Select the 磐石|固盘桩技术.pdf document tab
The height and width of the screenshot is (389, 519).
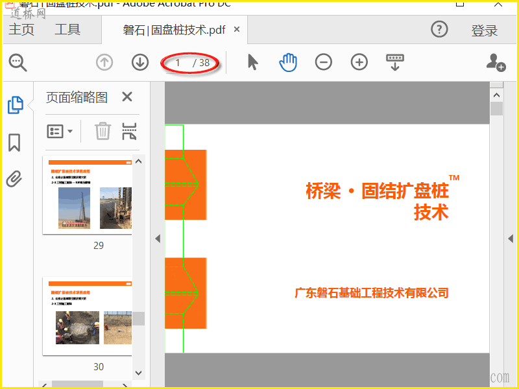pos(174,30)
